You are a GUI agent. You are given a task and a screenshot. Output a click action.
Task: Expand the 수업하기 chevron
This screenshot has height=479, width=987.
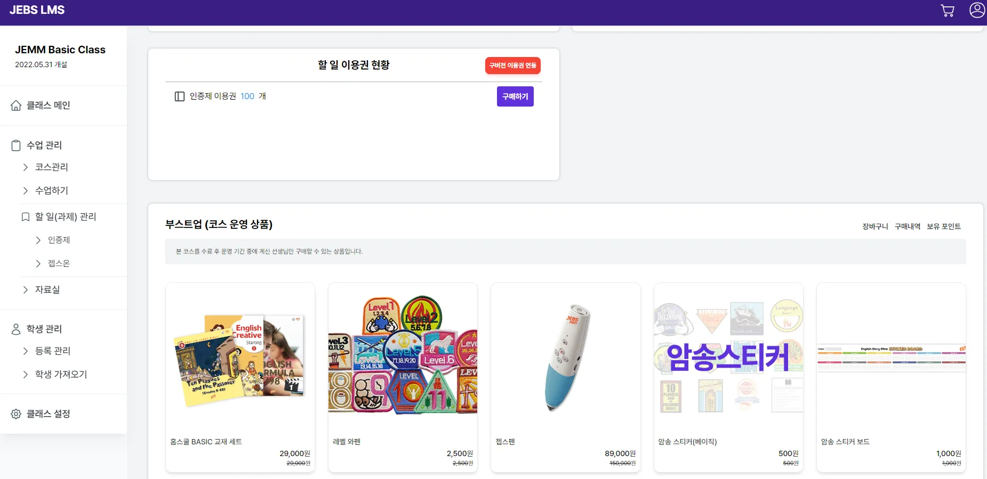click(x=25, y=191)
